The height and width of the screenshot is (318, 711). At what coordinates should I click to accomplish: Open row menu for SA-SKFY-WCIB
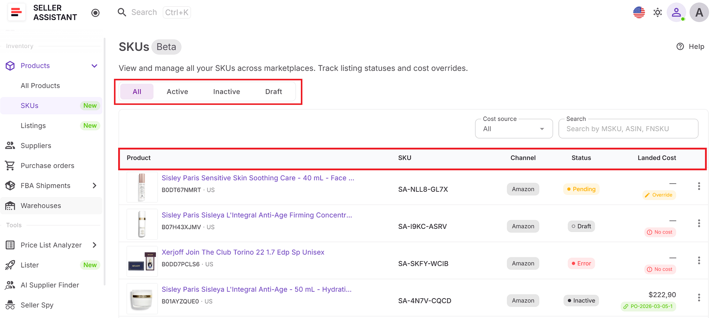[x=699, y=261]
